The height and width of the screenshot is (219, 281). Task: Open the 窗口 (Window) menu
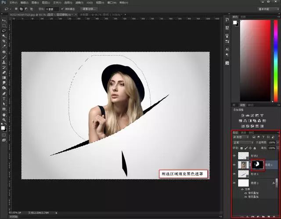112,3
